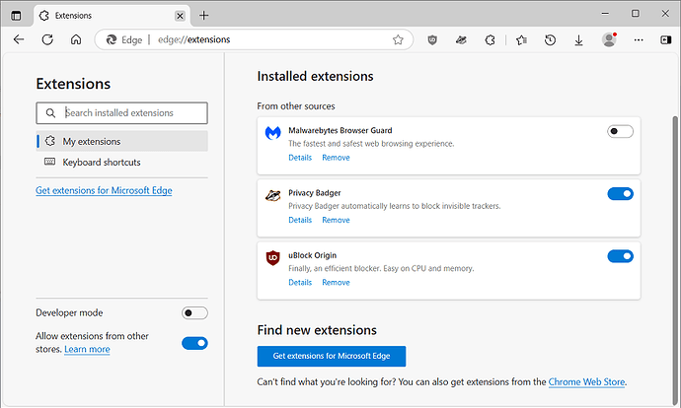Viewport: 681px width, 408px height.
Task: Go to the Home page
Action: point(75,39)
